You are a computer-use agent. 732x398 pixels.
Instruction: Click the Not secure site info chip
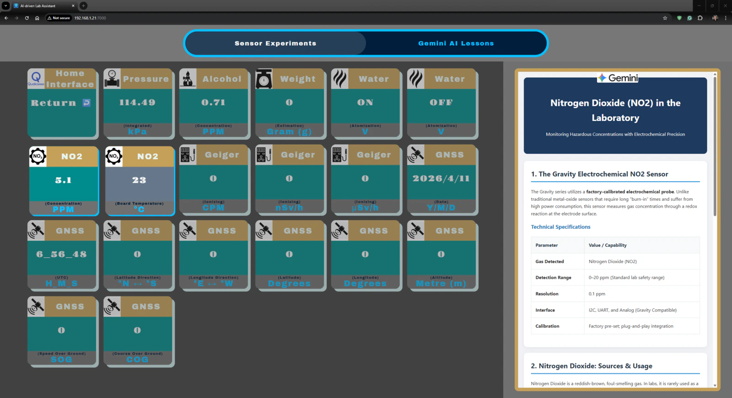pyautogui.click(x=59, y=18)
